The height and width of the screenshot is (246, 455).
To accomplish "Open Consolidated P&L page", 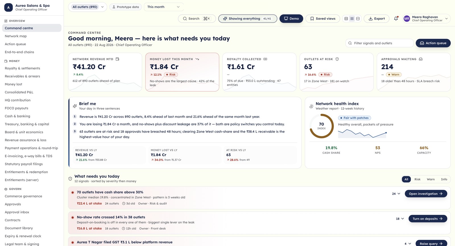I will 32,92.
